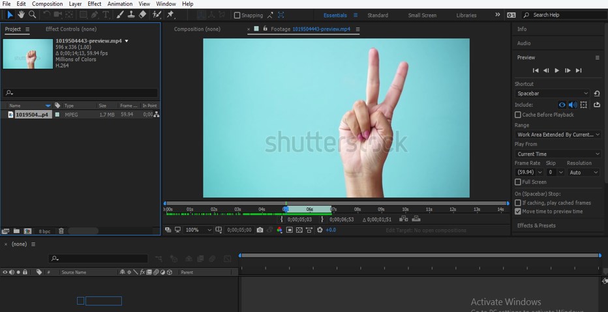Take a snapshot with the camera icon

(x=260, y=230)
